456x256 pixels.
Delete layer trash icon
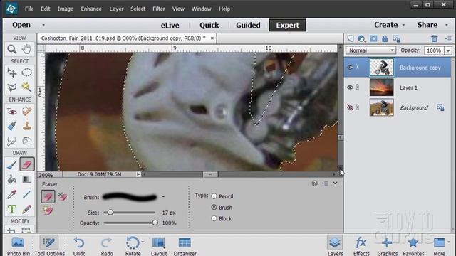[435, 38]
